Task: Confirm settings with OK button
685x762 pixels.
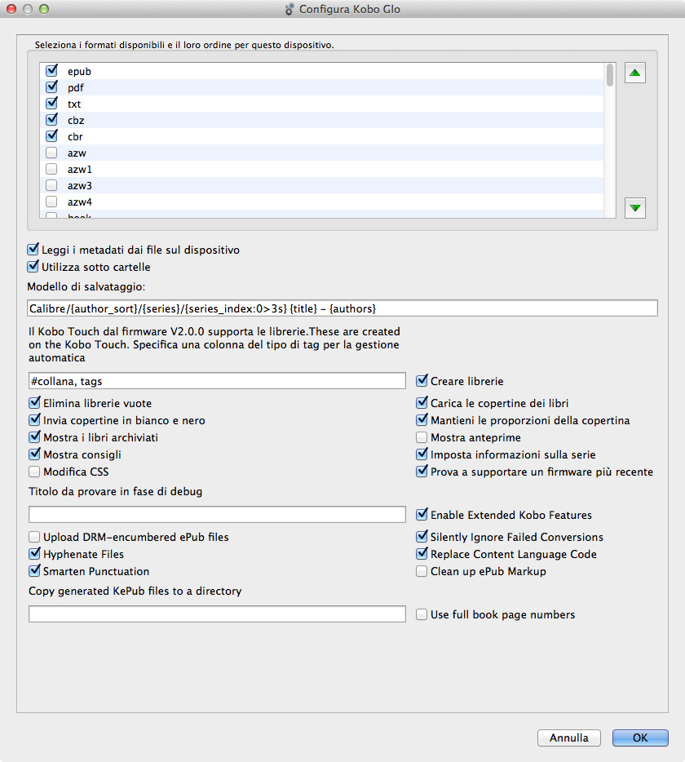Action: [x=640, y=738]
